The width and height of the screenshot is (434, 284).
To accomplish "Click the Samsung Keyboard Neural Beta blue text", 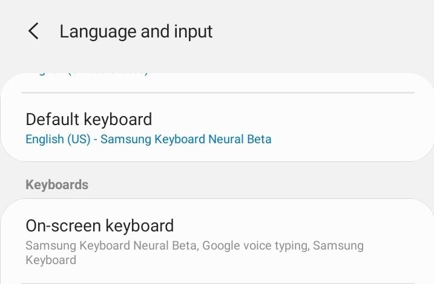I will pyautogui.click(x=186, y=139).
